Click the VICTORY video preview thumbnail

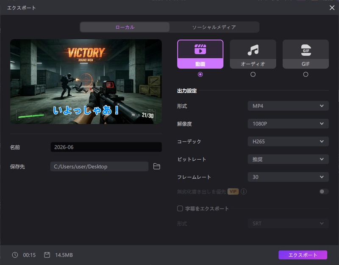[x=86, y=82]
